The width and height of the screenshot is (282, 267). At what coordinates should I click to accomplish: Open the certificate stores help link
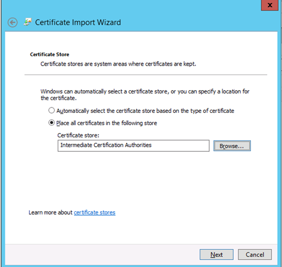click(95, 212)
